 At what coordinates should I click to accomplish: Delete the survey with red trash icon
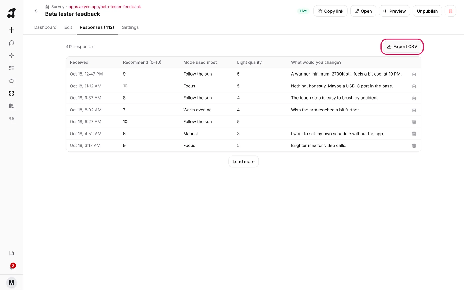[450, 11]
